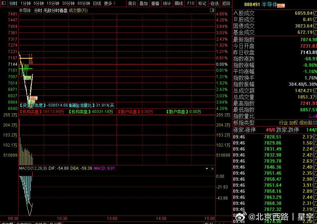The width and height of the screenshot is (317, 224).
Task: Select the 60分钟 period tab
Action: point(84,3)
